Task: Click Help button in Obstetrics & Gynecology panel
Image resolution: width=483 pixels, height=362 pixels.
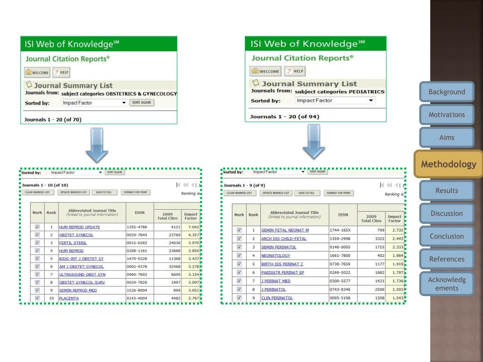Action: point(61,72)
